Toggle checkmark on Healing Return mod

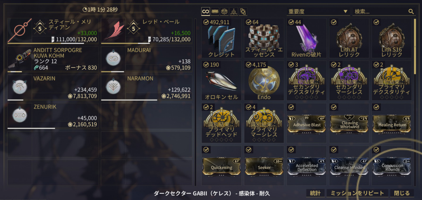tap(376, 107)
